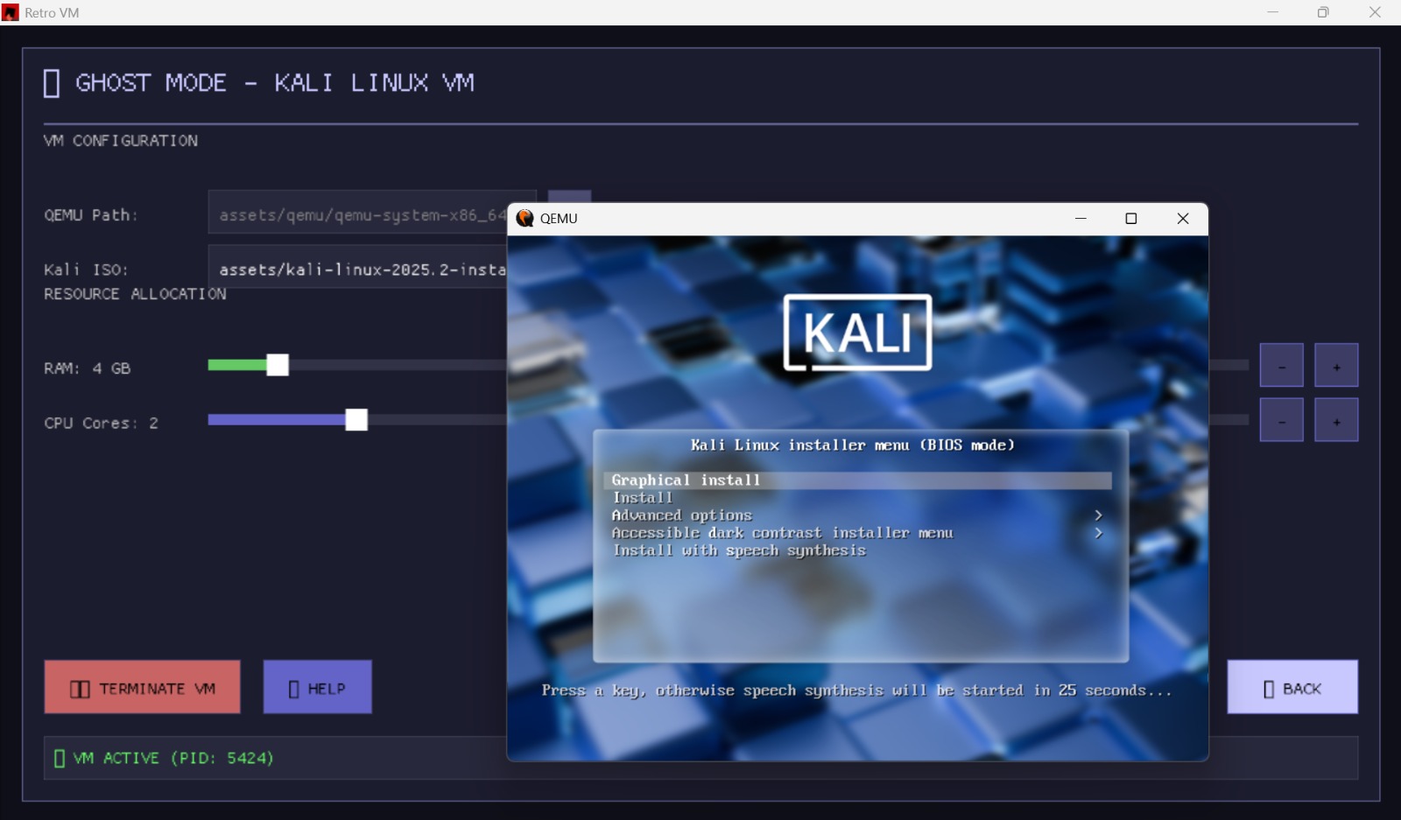The width and height of the screenshot is (1401, 820).
Task: Close the QEMU window
Action: click(x=1183, y=219)
